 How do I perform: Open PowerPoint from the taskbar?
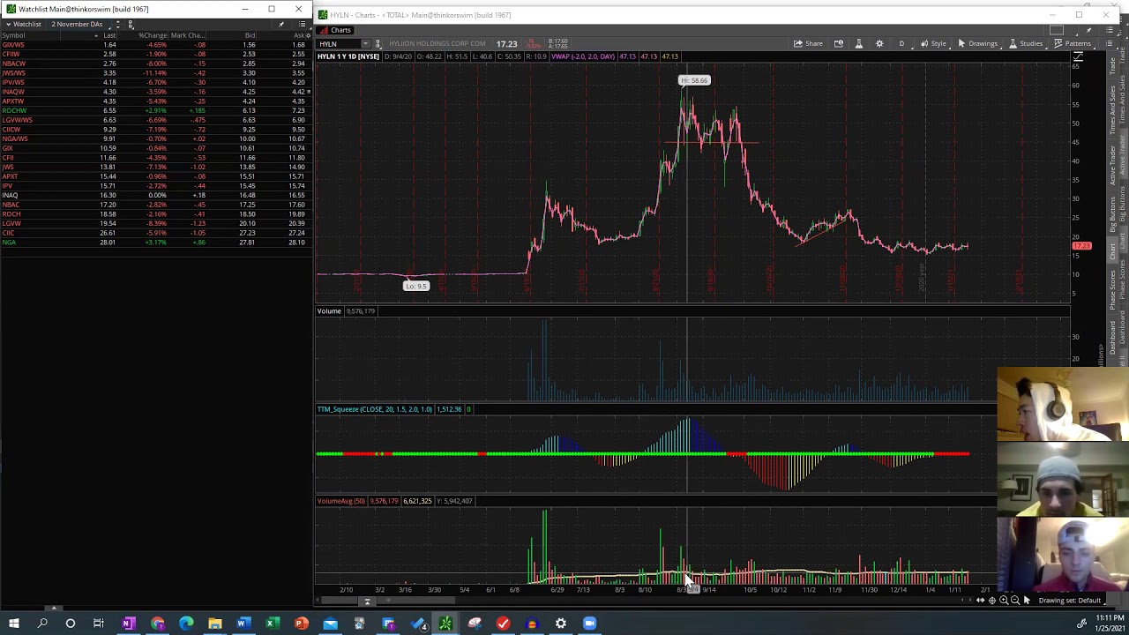tap(301, 624)
